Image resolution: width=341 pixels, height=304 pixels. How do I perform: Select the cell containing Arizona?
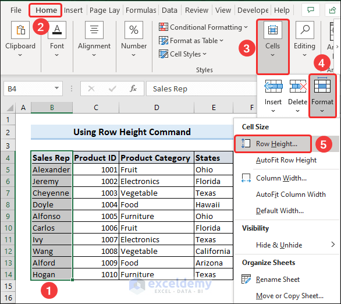(214, 263)
